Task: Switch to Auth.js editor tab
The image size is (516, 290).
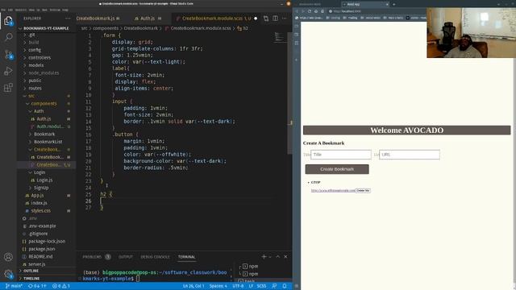Action: (148, 19)
